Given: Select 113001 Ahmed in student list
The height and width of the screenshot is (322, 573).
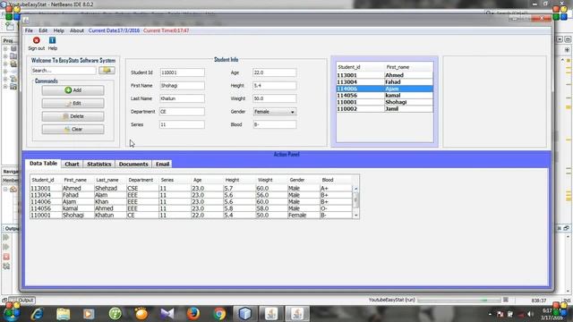Looking at the screenshot, I should point(384,75).
